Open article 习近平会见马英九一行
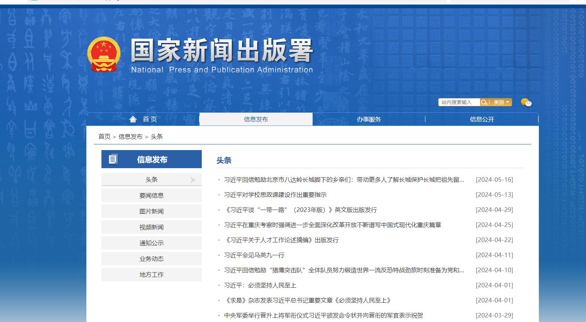586x322 pixels. [254, 255]
